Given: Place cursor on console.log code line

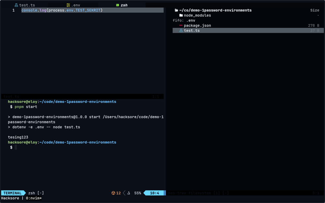Looking at the screenshot, I should pos(62,10).
